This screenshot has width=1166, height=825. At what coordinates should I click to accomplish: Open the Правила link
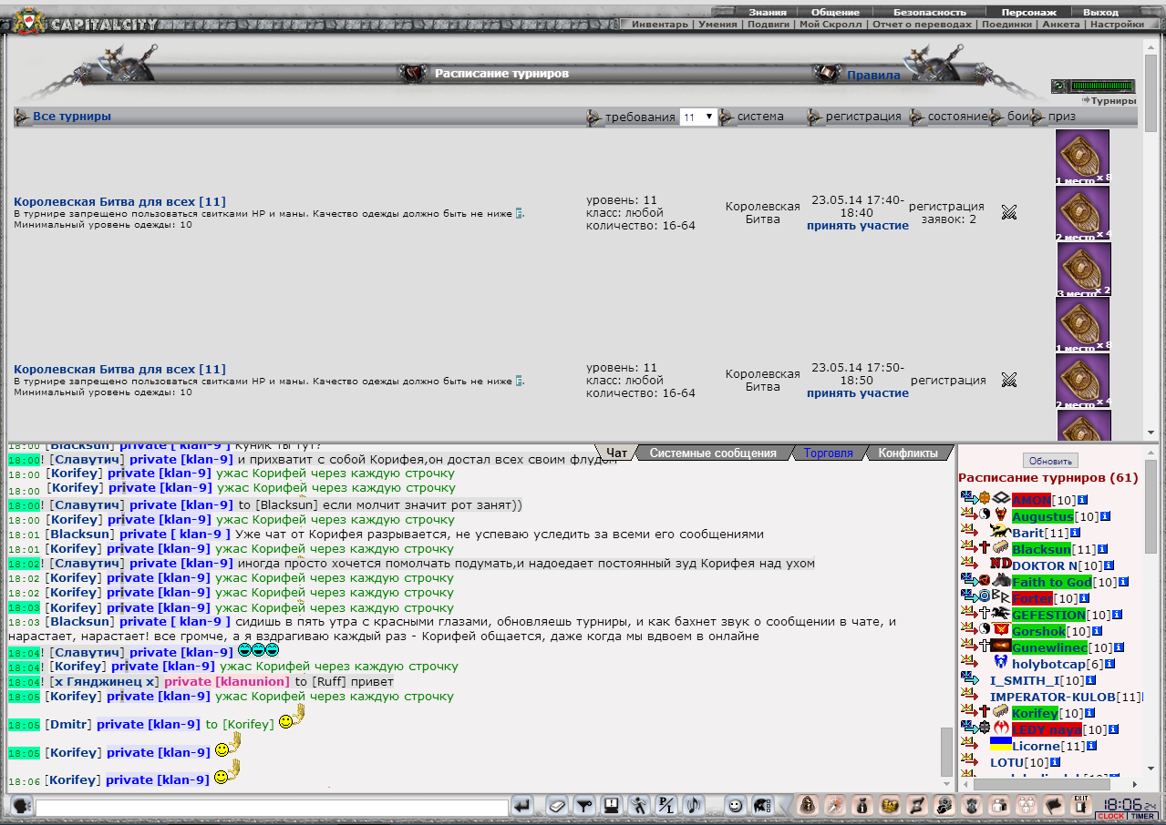coord(873,75)
